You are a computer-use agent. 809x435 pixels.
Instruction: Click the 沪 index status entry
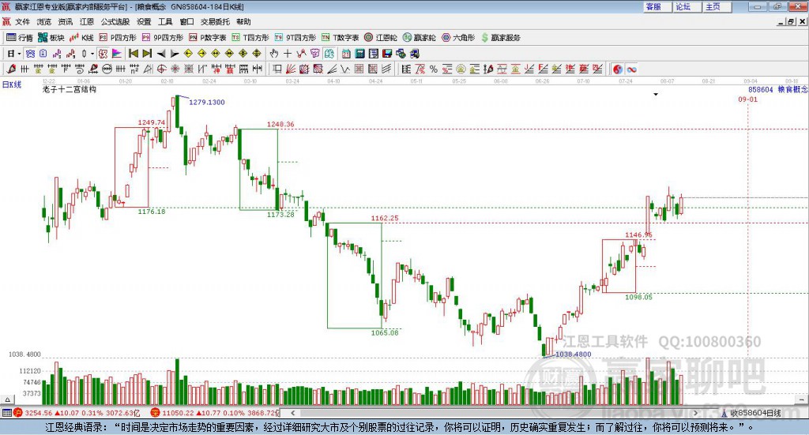[77, 413]
